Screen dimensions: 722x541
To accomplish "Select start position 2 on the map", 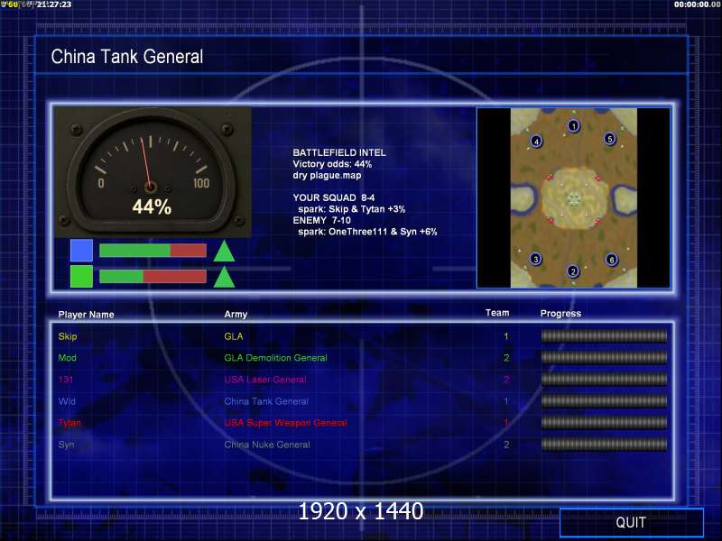I will click(x=573, y=271).
